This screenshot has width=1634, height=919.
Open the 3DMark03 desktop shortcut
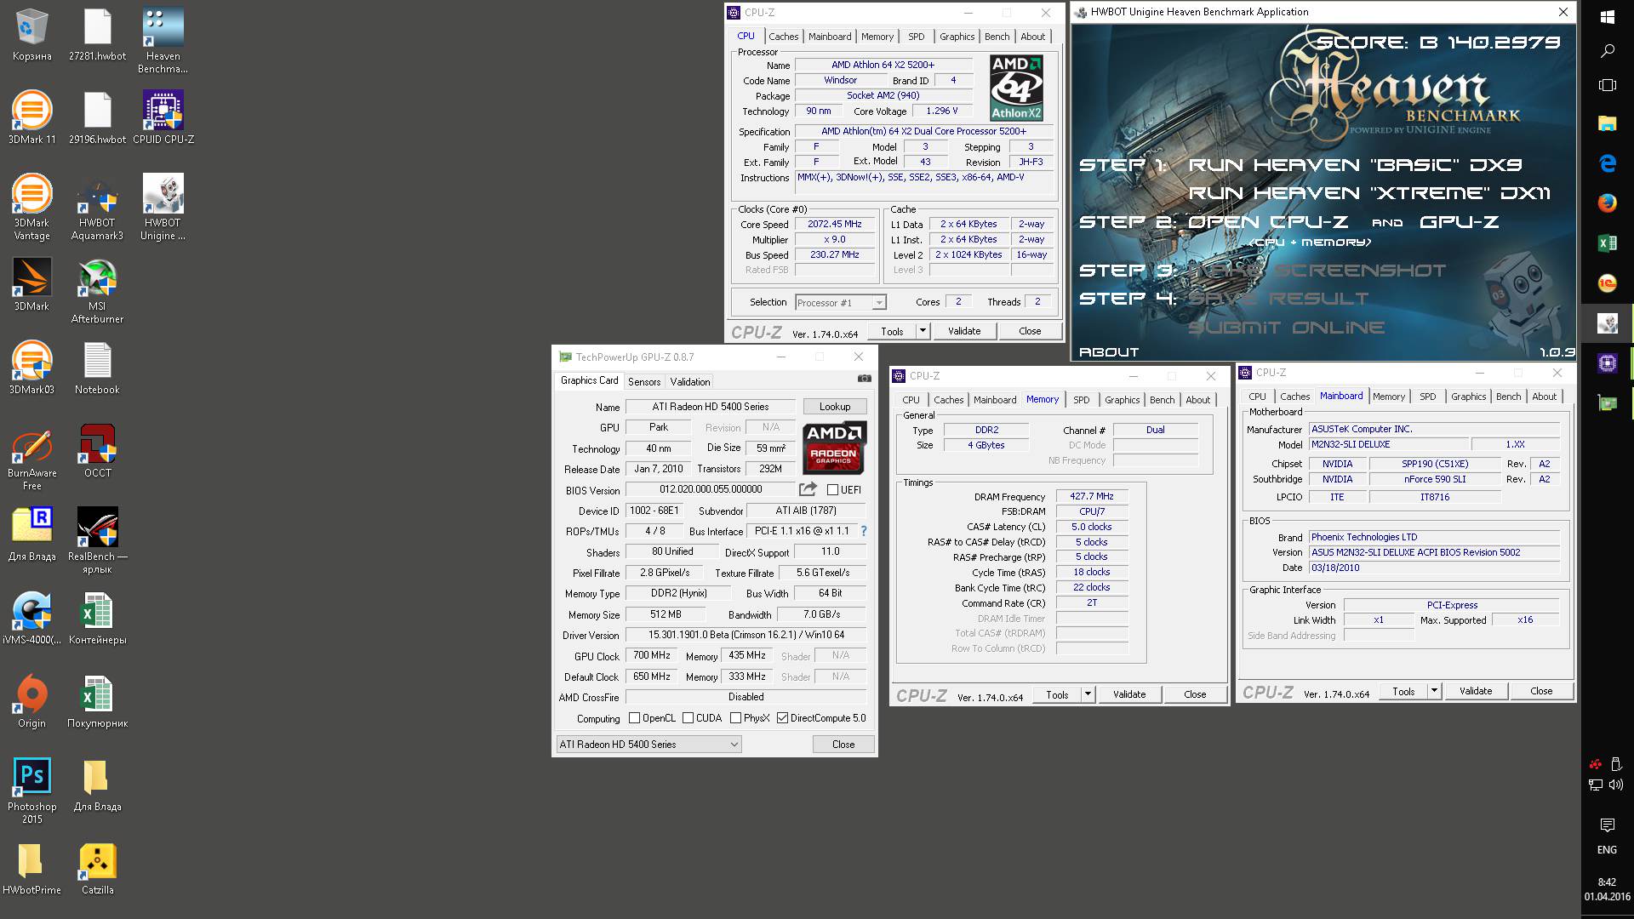coord(31,368)
